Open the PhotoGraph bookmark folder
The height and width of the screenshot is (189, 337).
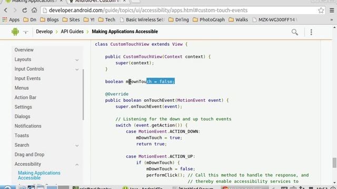[209, 20]
